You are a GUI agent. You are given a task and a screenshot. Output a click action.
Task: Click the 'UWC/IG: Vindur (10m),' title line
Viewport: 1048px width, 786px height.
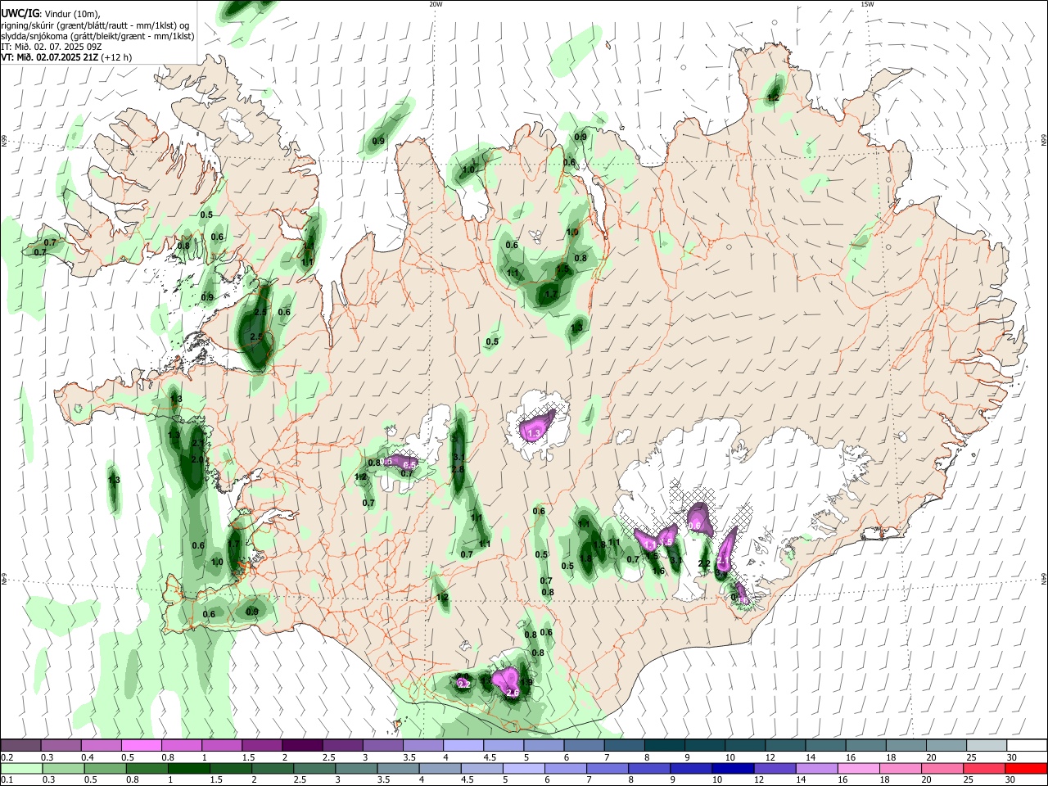(x=51, y=14)
